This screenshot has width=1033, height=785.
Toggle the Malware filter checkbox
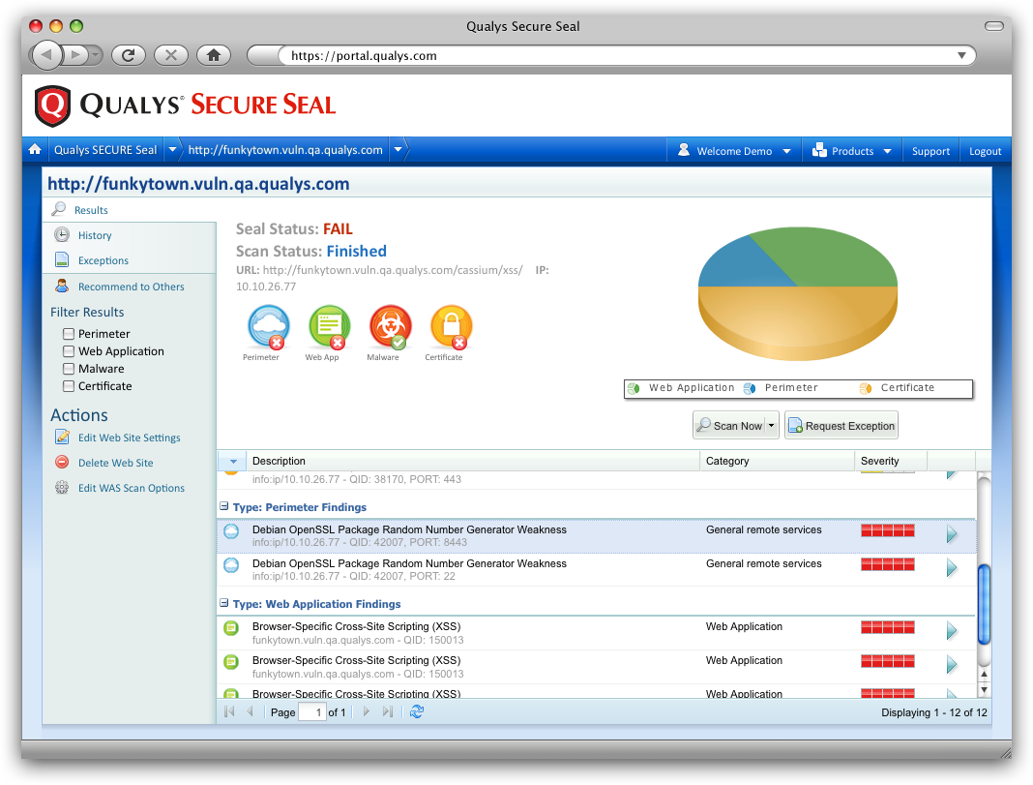(x=68, y=368)
